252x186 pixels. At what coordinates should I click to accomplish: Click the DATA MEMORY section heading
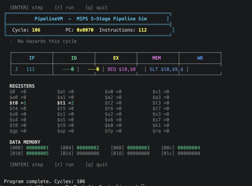click(25, 142)
